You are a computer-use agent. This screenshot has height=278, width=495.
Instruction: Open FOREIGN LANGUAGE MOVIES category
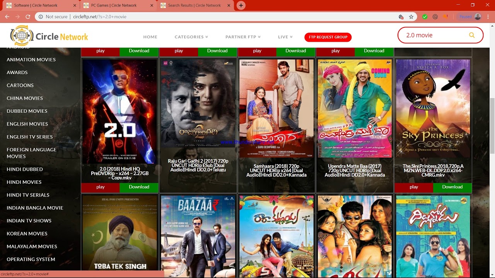(x=31, y=153)
